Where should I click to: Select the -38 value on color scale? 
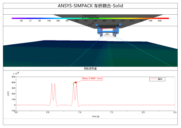click(x=21, y=21)
